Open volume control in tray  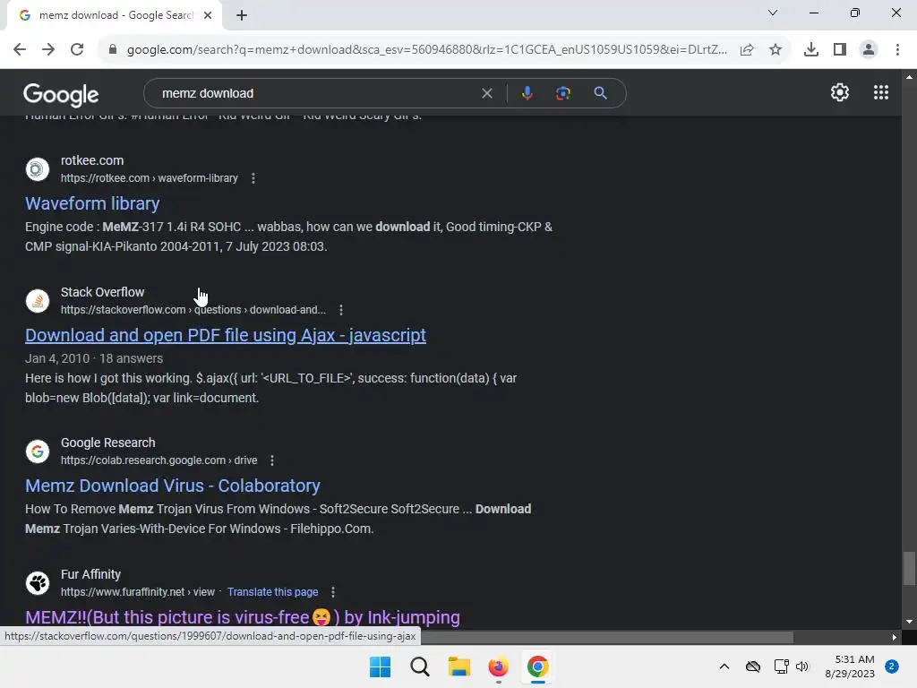tap(801, 666)
